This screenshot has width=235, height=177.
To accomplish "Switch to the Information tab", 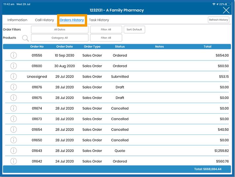I will pyautogui.click(x=17, y=20).
